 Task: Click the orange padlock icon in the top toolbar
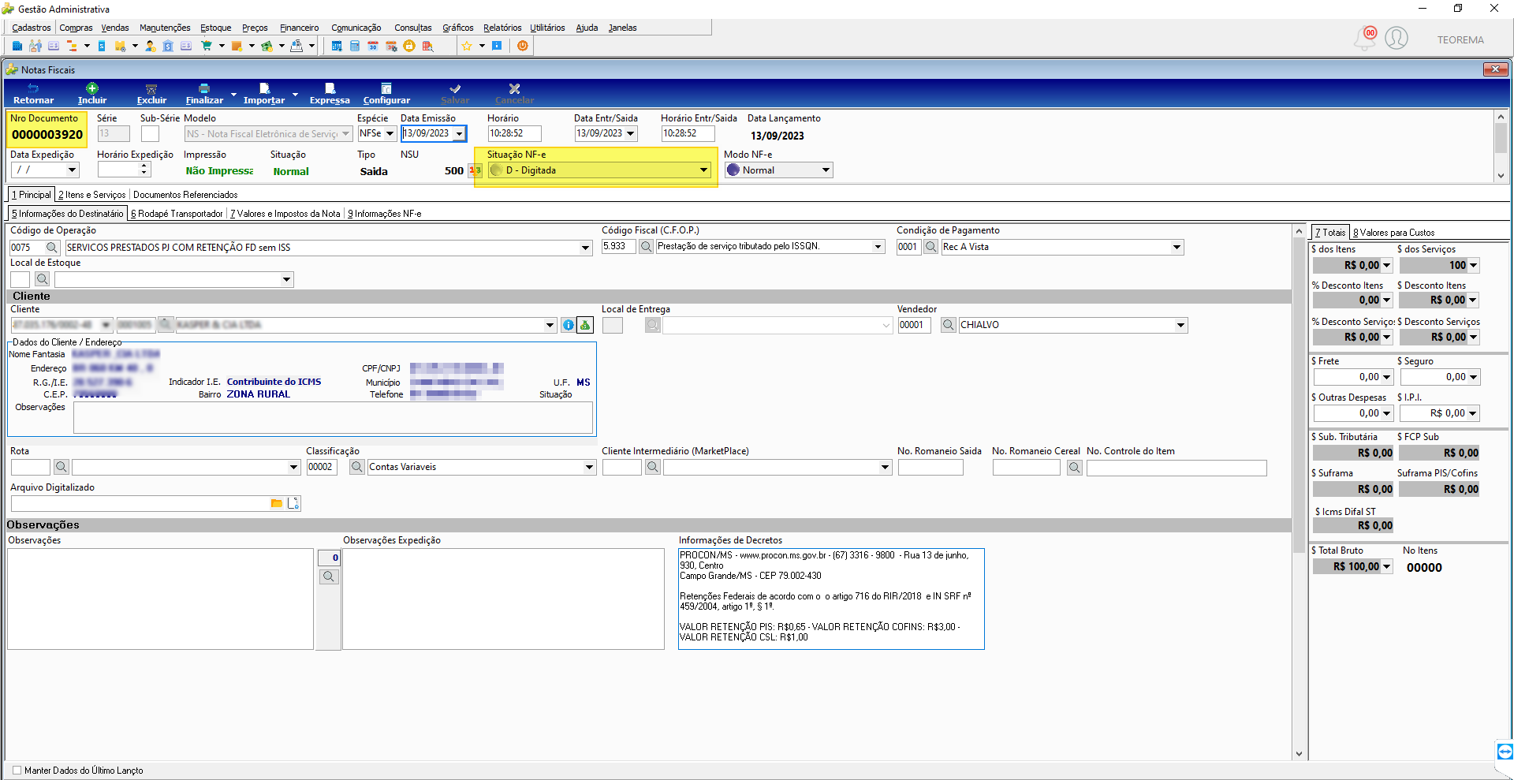point(409,46)
